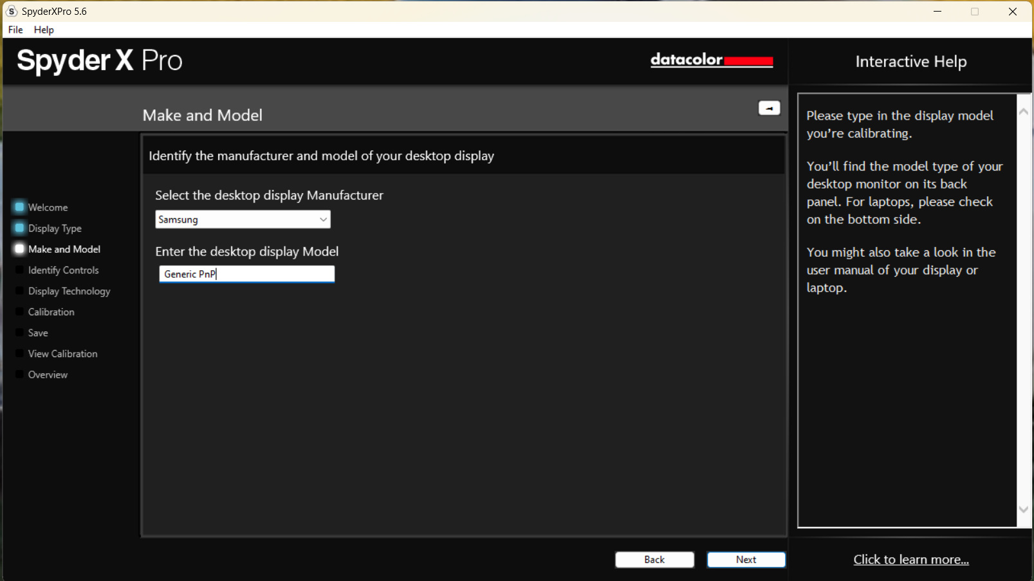The height and width of the screenshot is (581, 1034).
Task: Collapse the Interactive Help panel arrow button
Action: pyautogui.click(x=769, y=108)
